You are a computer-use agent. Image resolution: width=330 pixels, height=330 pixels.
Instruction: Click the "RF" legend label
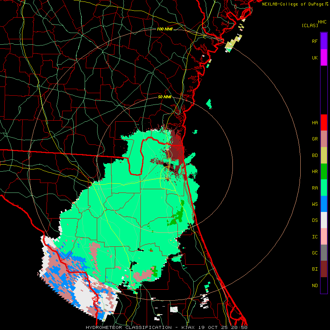click(x=315, y=41)
